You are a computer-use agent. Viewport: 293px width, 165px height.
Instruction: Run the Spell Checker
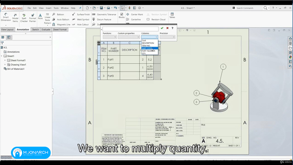24,18
